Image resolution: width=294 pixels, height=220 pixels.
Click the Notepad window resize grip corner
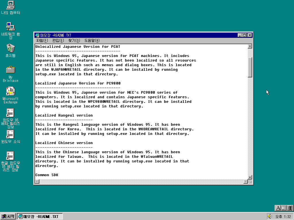pyautogui.click(x=250, y=181)
